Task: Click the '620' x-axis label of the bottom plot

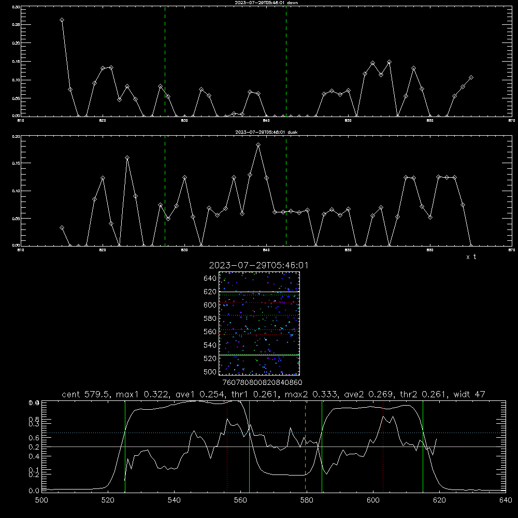Action: 439,500
